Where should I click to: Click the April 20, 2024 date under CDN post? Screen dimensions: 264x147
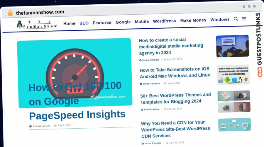[177, 143]
